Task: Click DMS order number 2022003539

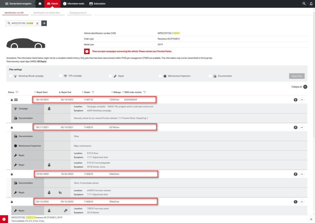Action: point(131,100)
